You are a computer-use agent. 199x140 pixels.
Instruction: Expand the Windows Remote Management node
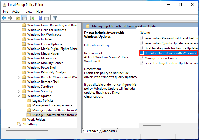pos(19,77)
